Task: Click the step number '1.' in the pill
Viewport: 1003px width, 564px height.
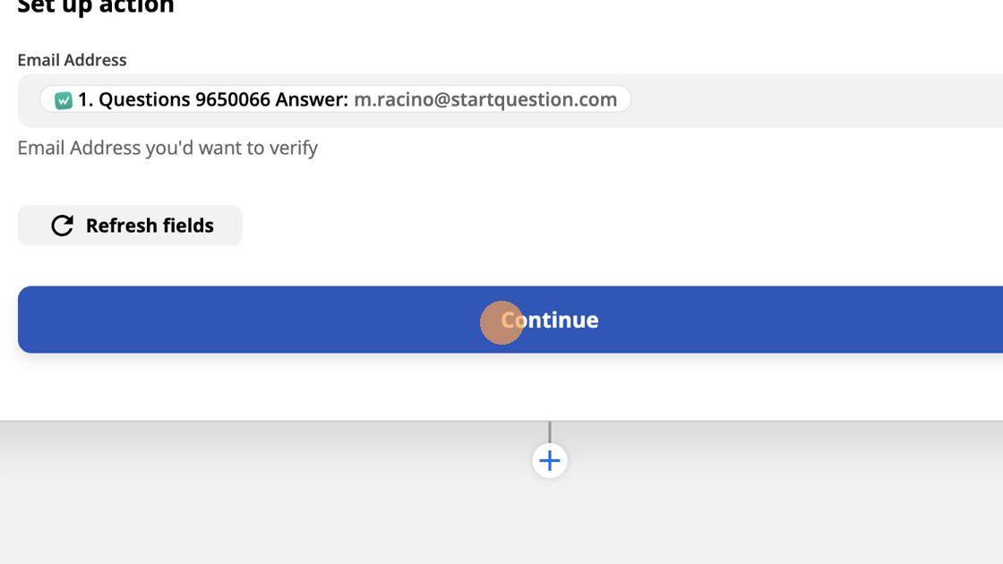Action: 85,99
